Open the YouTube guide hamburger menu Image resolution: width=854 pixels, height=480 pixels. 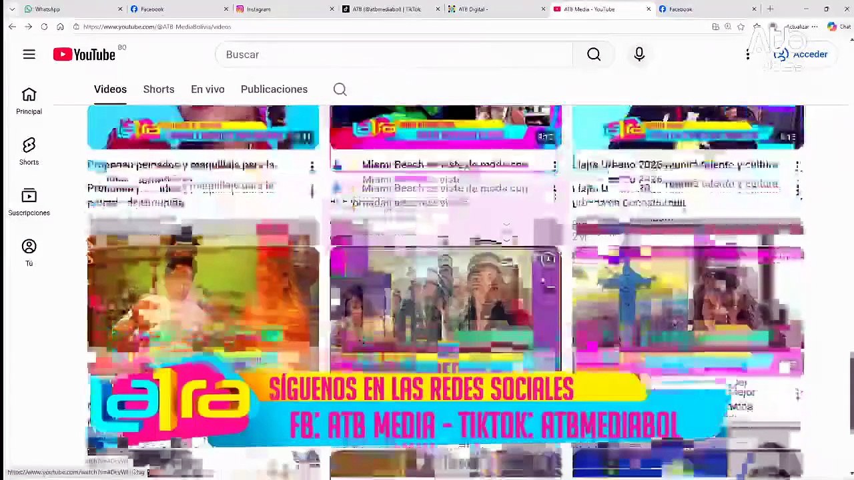coord(29,55)
